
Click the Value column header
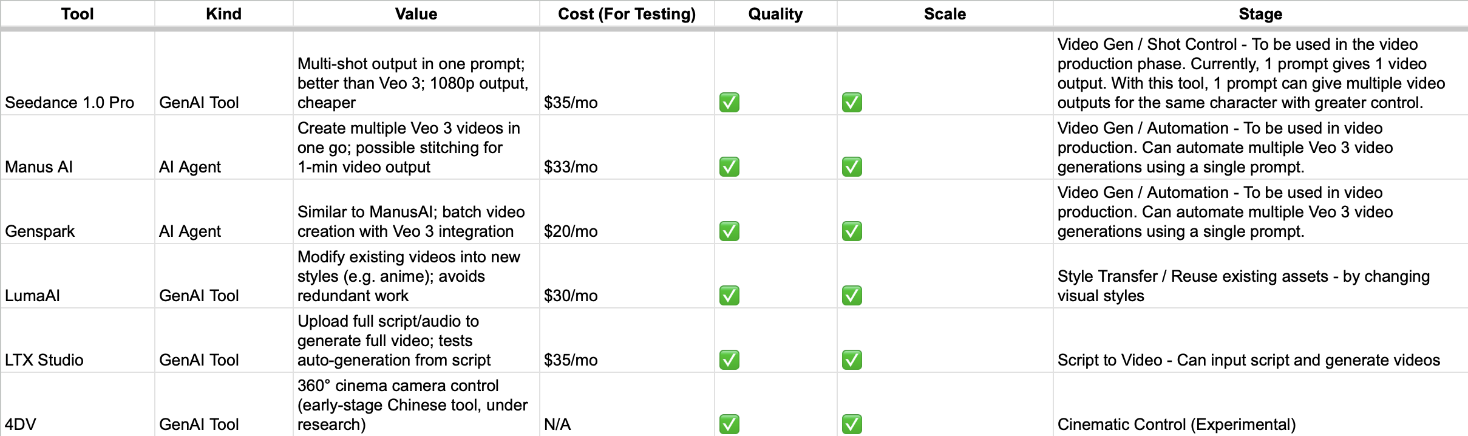[x=416, y=14]
